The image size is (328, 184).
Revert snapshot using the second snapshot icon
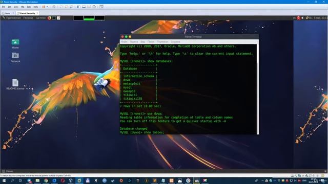[66, 7]
